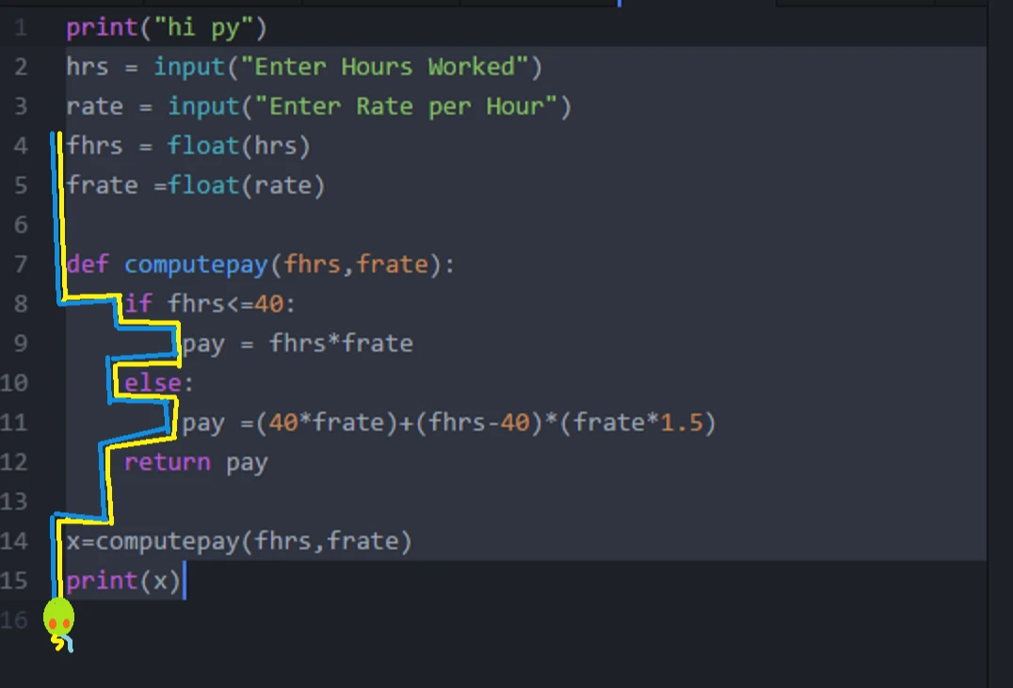Click the 'return' keyword
This screenshot has width=1013, height=688.
coord(167,462)
